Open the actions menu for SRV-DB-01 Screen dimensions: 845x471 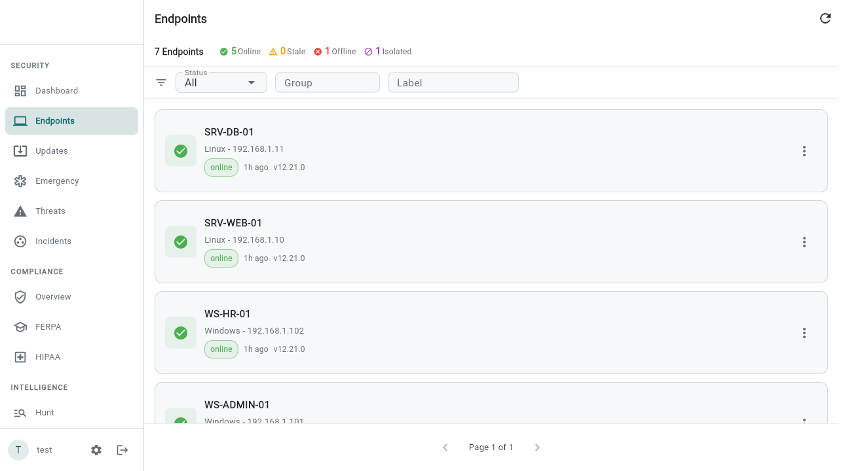(x=804, y=151)
